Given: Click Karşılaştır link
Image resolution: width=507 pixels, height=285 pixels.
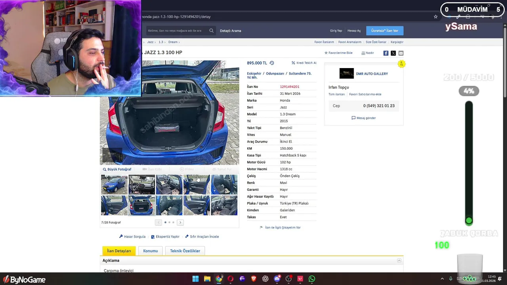Looking at the screenshot, I should click(x=397, y=42).
